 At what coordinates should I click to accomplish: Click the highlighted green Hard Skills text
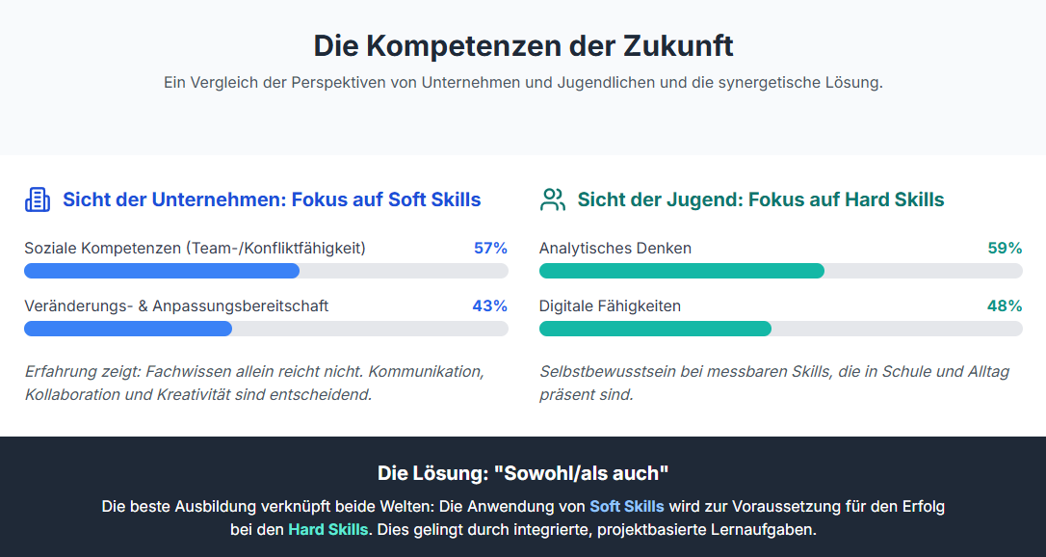click(327, 529)
